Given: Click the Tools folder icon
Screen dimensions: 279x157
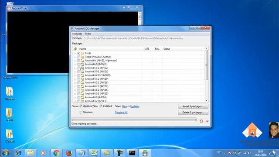Looking at the screenshot, I should click(x=82, y=53).
